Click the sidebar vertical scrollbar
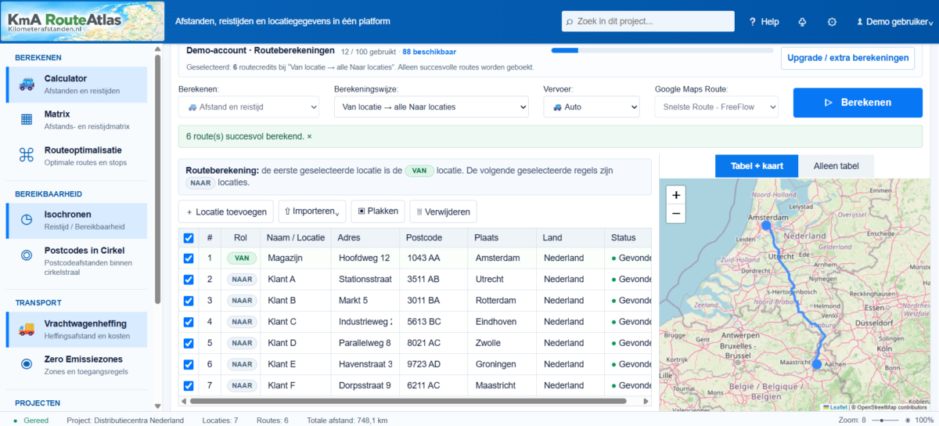This screenshot has height=426, width=939. (157, 180)
